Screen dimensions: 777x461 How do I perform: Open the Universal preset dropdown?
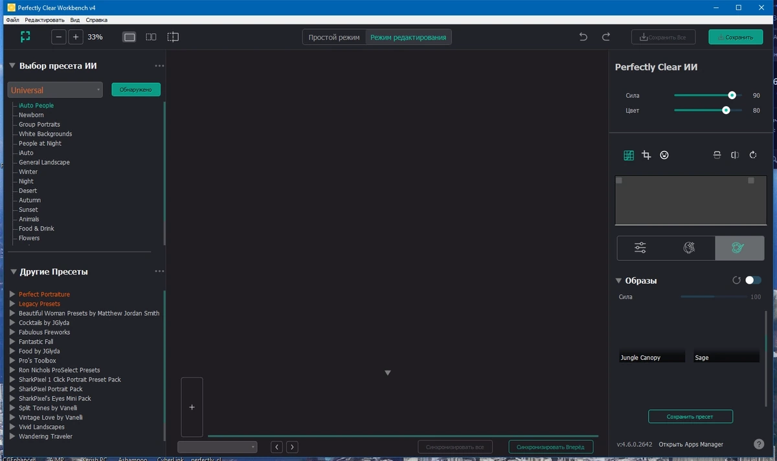pos(55,90)
